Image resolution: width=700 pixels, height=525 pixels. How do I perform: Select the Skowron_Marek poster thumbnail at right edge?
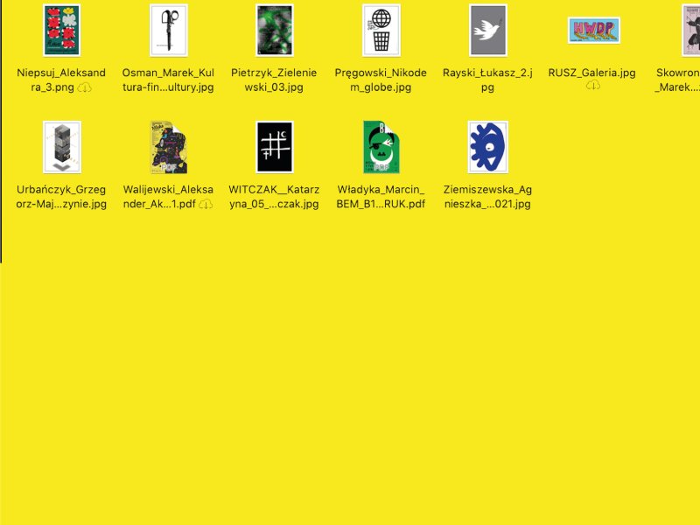(691, 31)
